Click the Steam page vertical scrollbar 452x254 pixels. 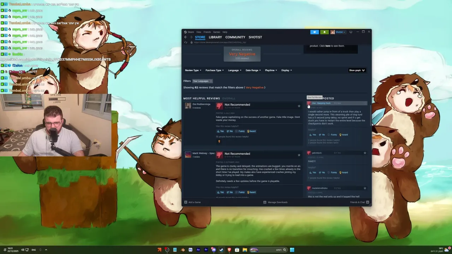(370, 115)
